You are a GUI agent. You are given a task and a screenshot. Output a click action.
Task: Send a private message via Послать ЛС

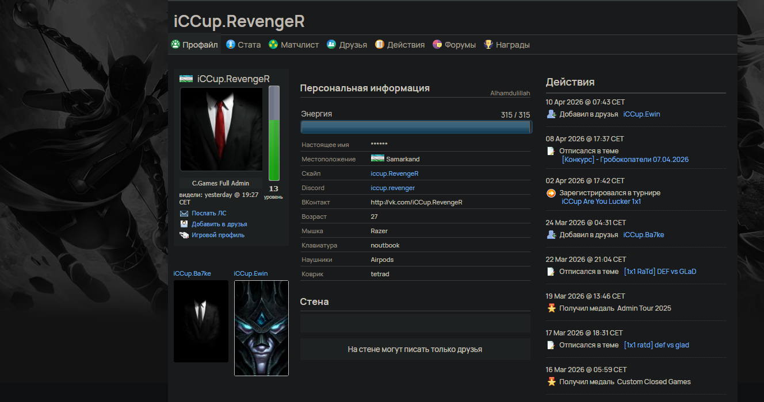pyautogui.click(x=209, y=213)
